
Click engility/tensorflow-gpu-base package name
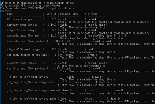(26, 69)
